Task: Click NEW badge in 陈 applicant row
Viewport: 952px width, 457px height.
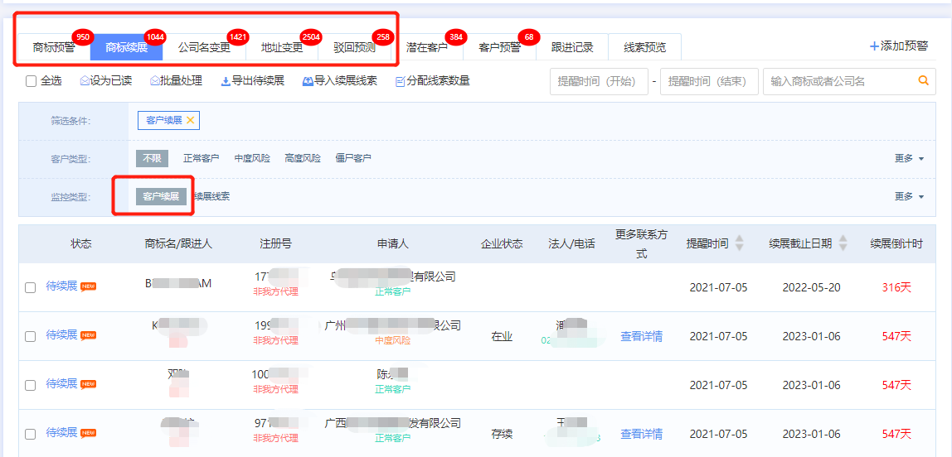Action: [x=89, y=384]
